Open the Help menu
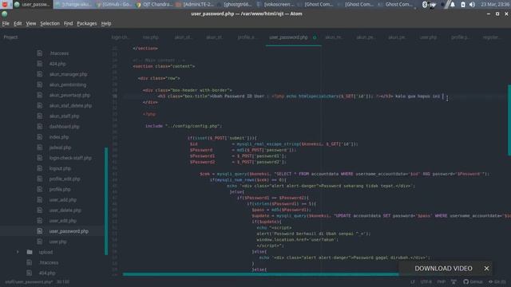The image size is (511, 287). click(106, 23)
